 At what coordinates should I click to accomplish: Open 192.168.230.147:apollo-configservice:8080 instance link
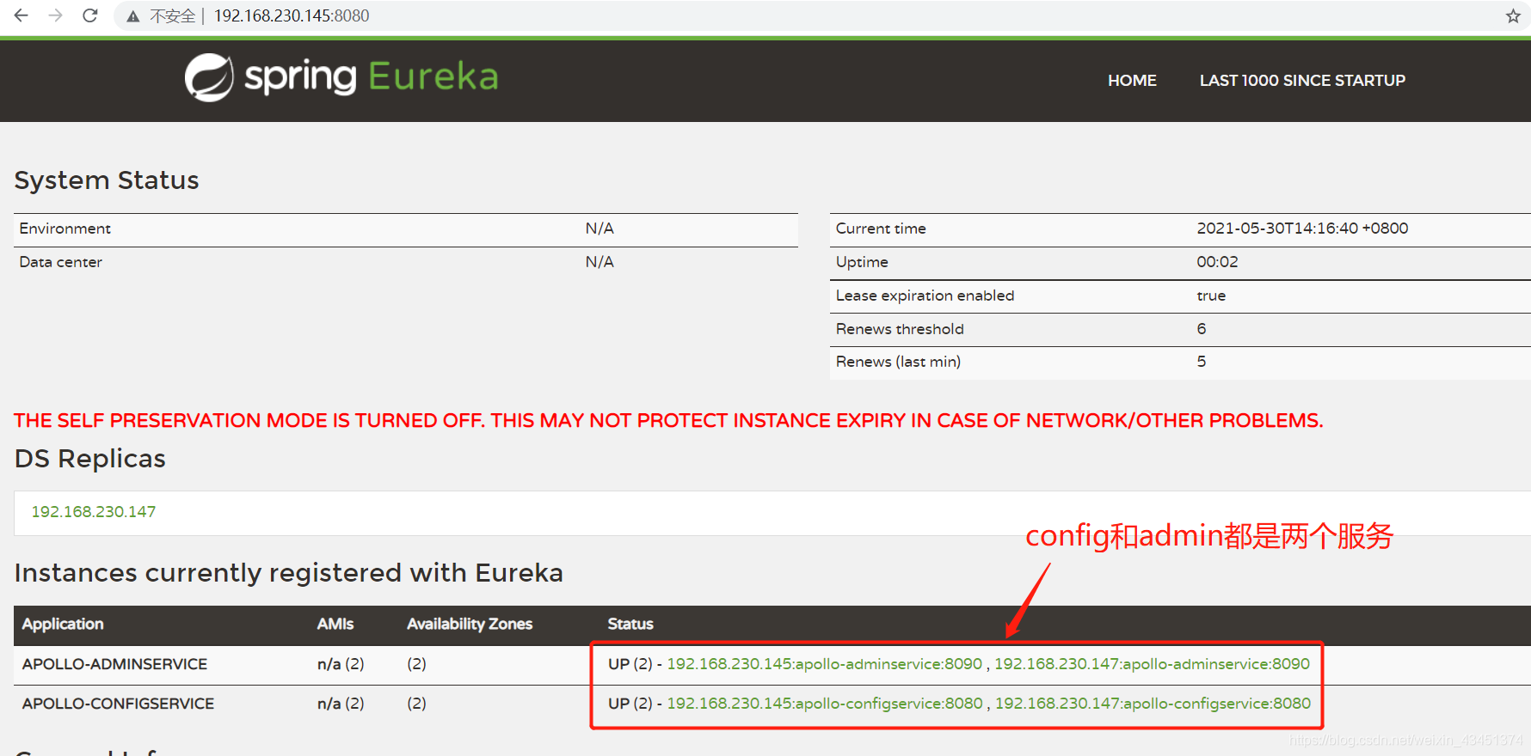click(x=1153, y=704)
